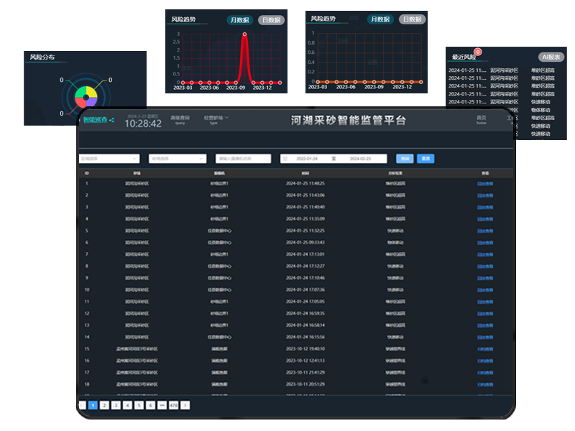The image size is (575, 431).
Task: Switch left 风险趋势 chart to 日数据
Action: [x=271, y=20]
